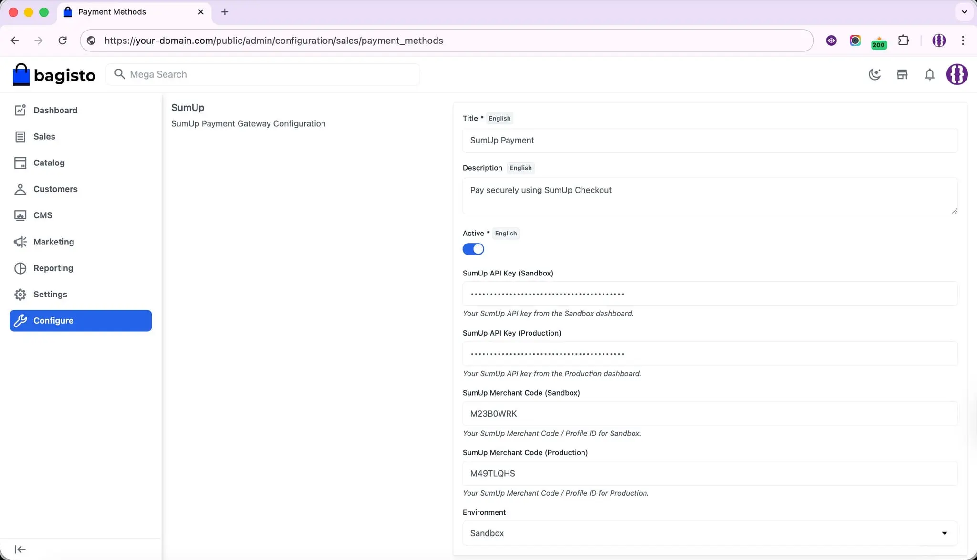The width and height of the screenshot is (977, 560).
Task: Click the Customers person icon
Action: 20,189
